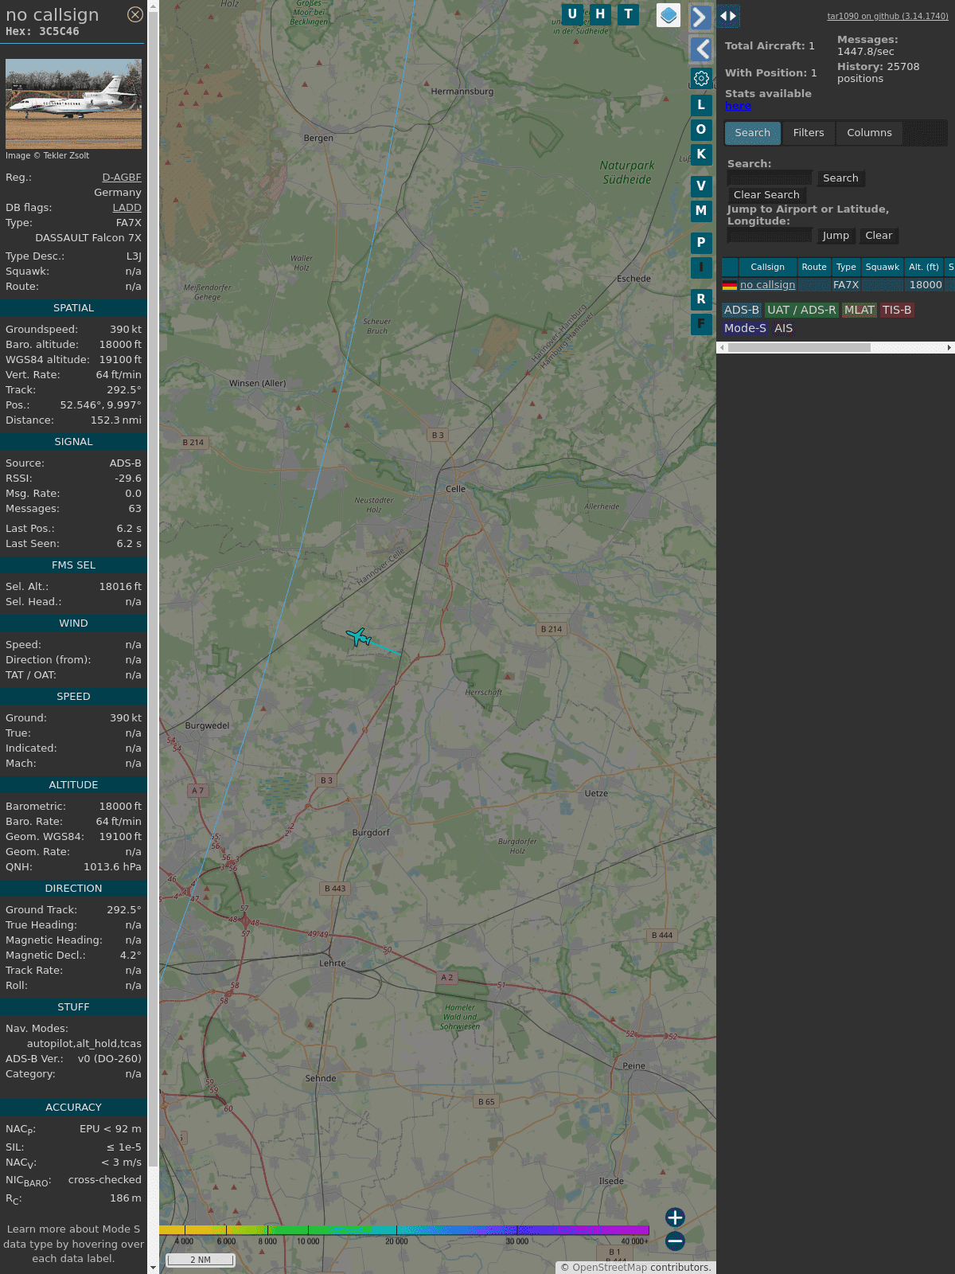
Task: Open tar1090 on github link
Action: (x=887, y=16)
